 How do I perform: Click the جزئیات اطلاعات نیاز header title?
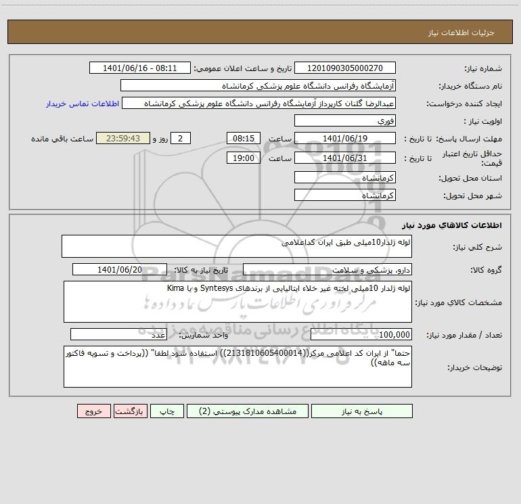point(461,32)
